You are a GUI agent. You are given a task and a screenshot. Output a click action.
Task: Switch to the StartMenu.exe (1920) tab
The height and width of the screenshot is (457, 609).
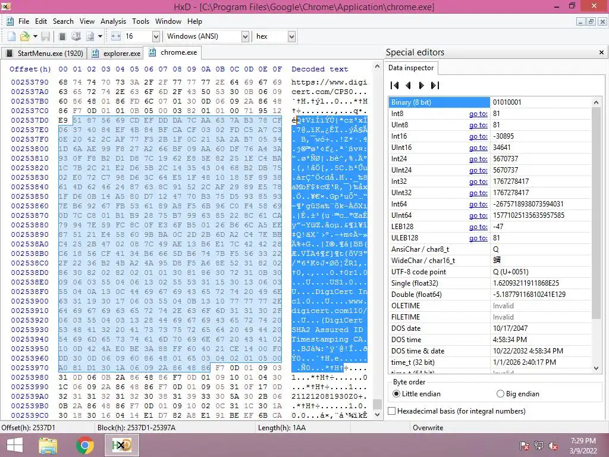pyautogui.click(x=45, y=53)
